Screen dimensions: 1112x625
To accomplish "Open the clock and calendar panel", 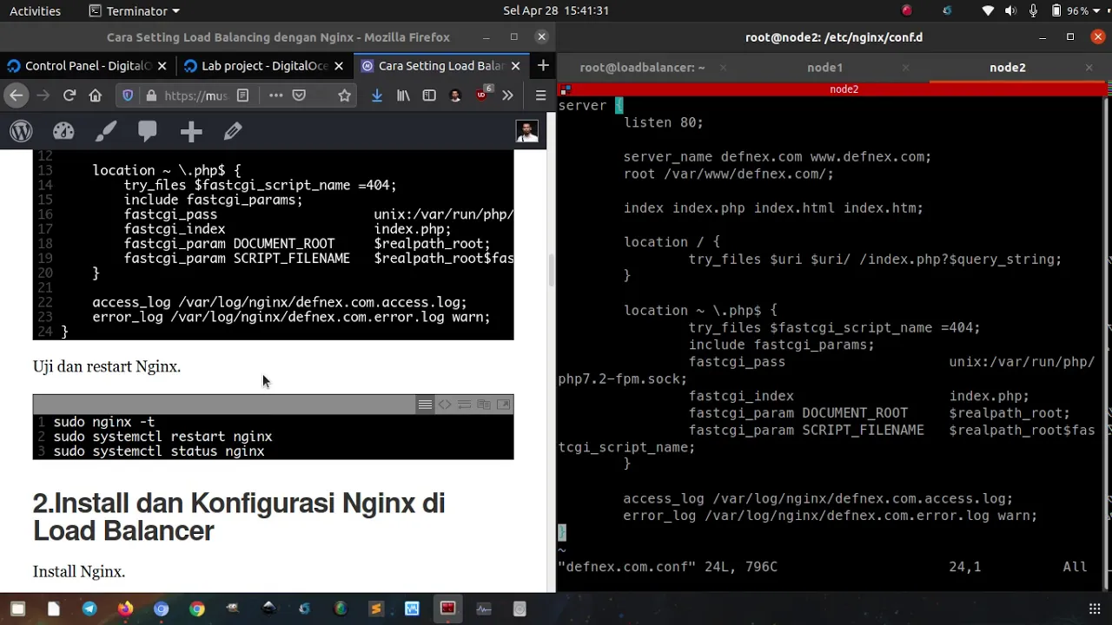I will (556, 10).
